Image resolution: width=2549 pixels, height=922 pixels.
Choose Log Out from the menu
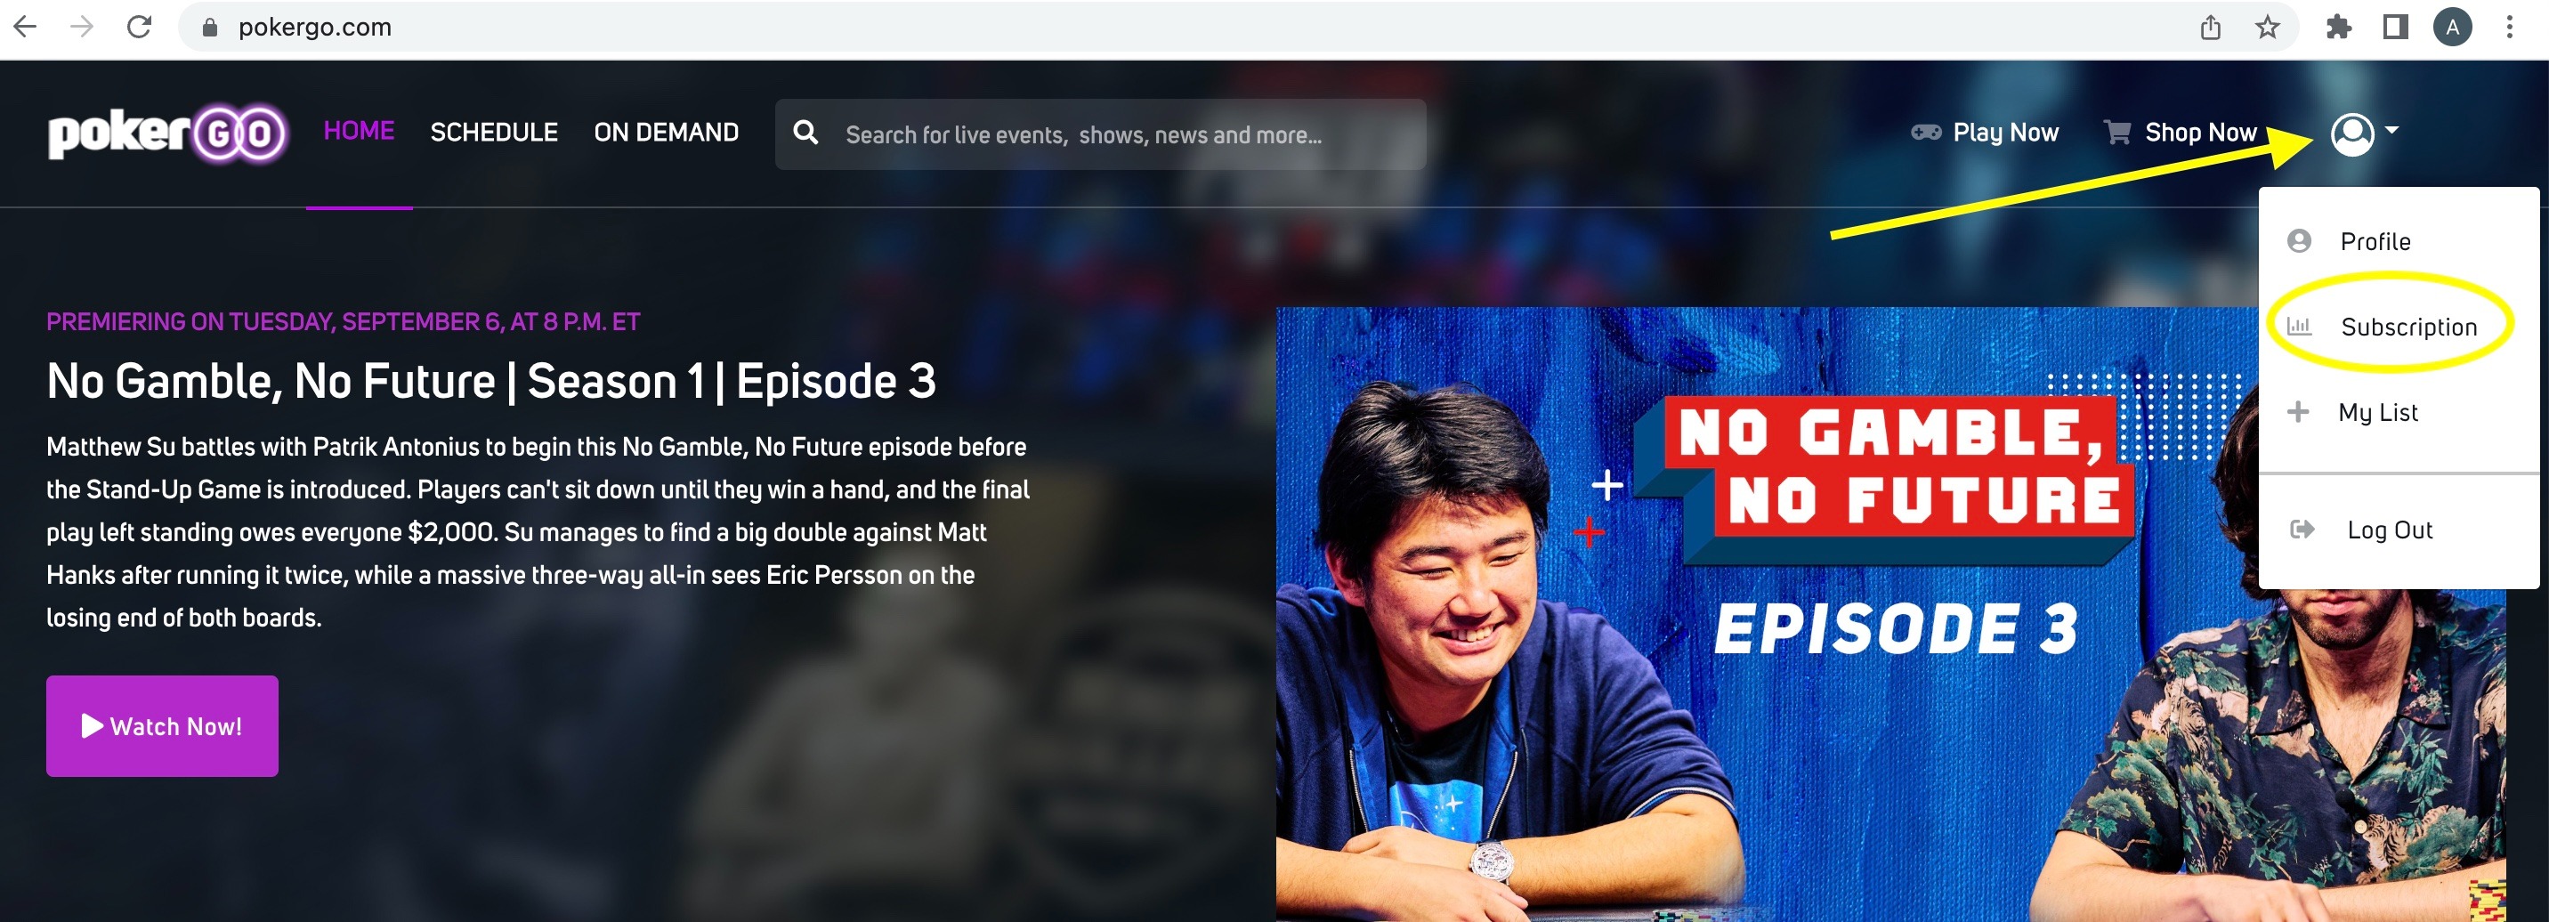[2389, 530]
